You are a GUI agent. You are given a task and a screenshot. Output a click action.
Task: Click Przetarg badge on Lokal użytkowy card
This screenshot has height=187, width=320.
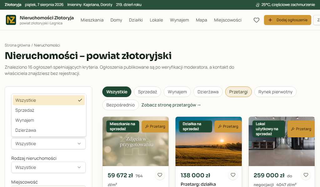(x=301, y=129)
